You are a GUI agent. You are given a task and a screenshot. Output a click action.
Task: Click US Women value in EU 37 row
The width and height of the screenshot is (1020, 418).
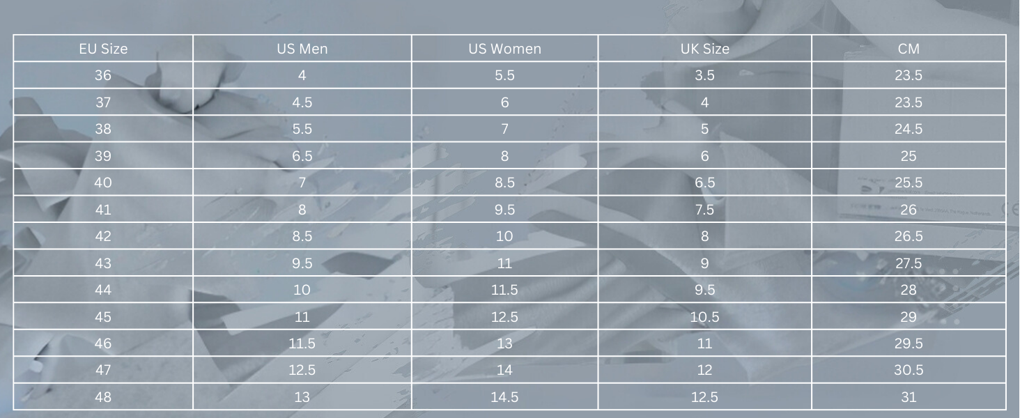[x=504, y=102]
